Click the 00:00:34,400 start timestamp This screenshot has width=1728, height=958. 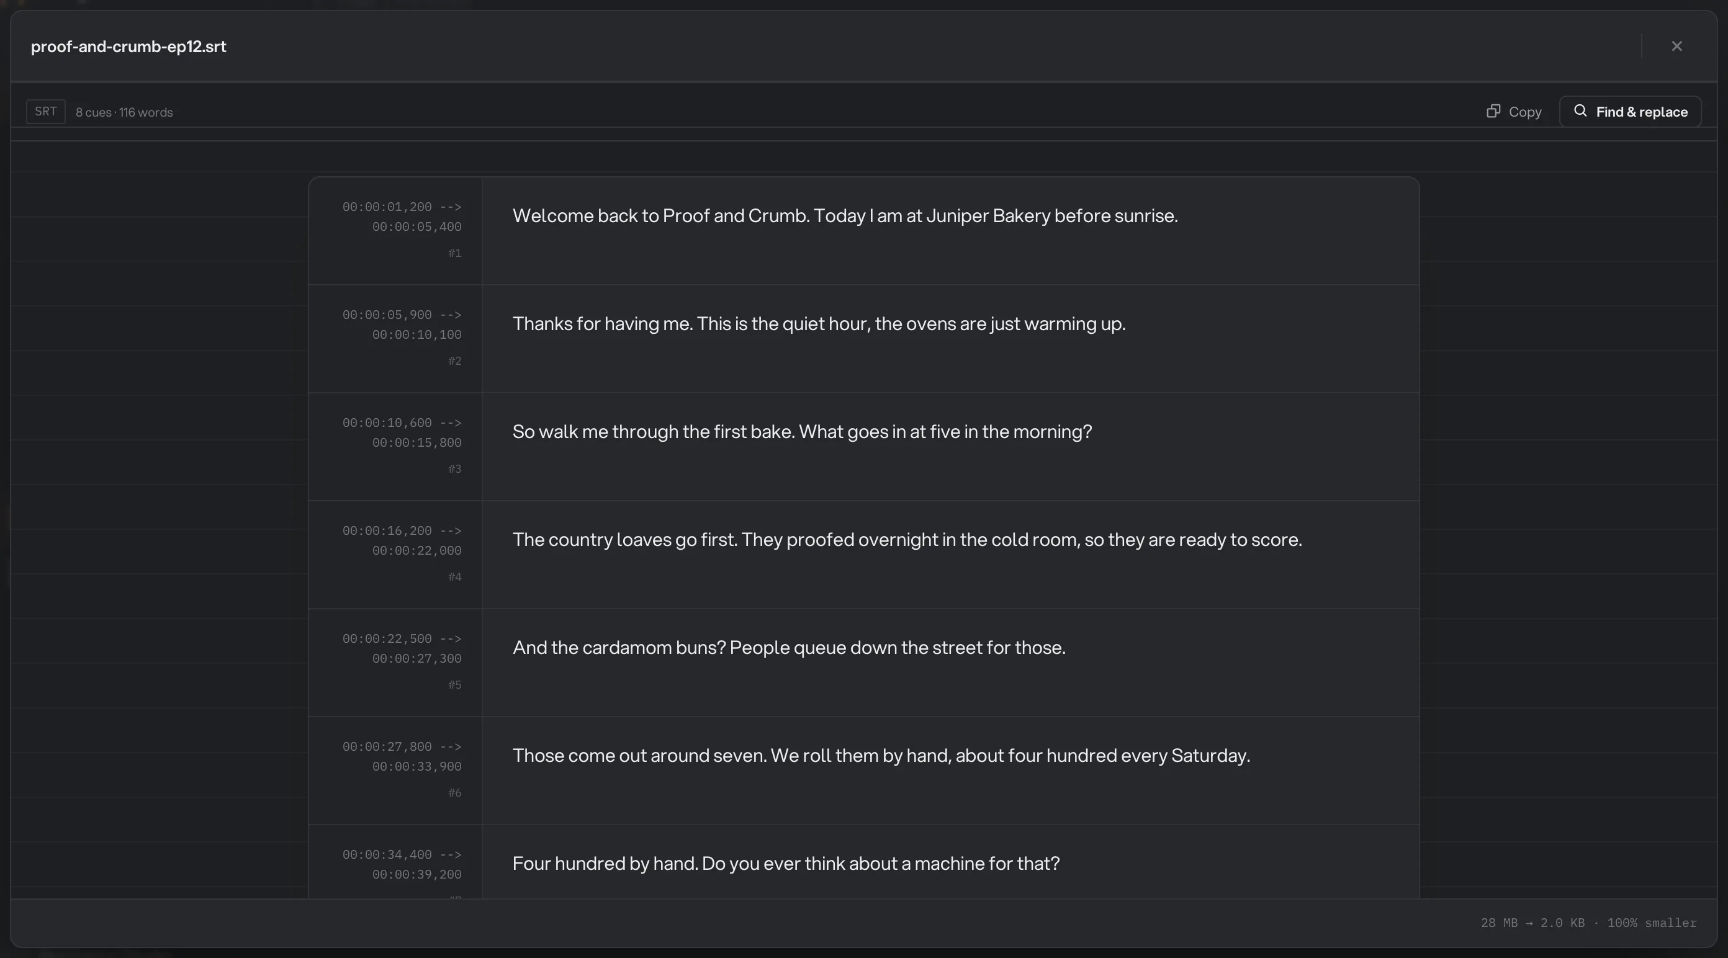pos(387,854)
